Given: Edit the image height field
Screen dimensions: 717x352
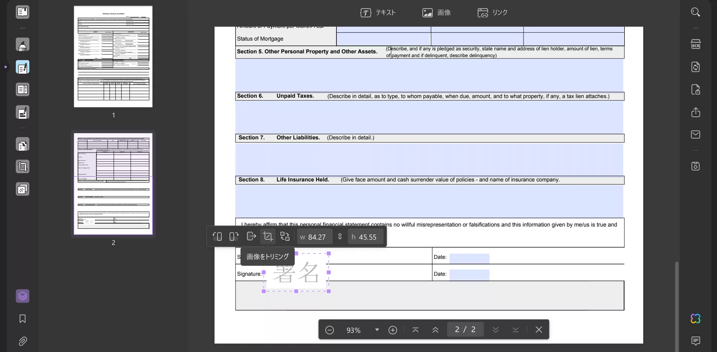Looking at the screenshot, I should (x=365, y=237).
